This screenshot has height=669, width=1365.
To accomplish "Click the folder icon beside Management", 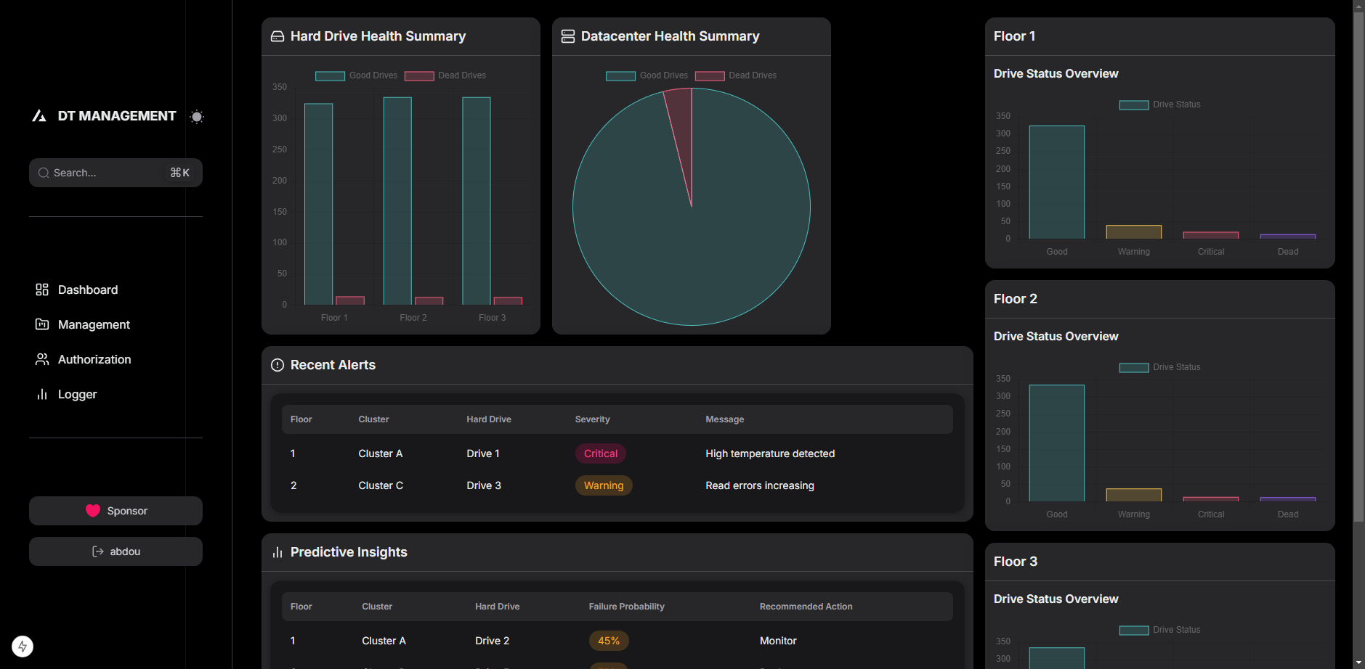I will click(42, 324).
